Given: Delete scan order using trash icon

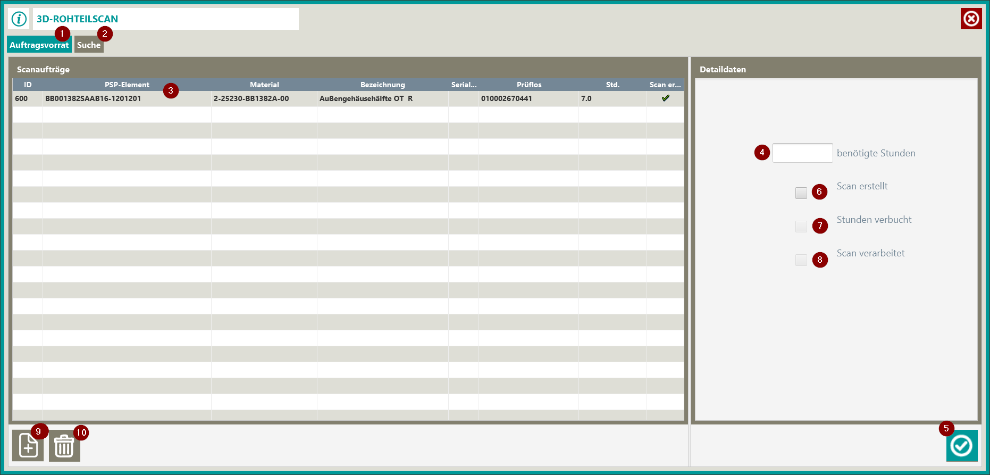Looking at the screenshot, I should 64,446.
